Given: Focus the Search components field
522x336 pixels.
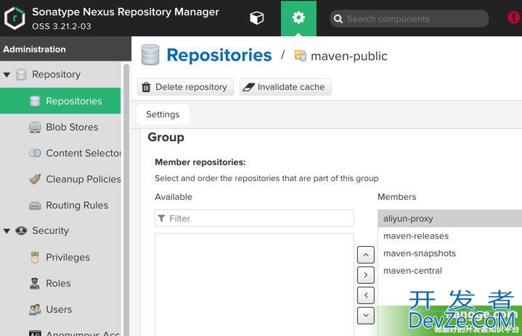Looking at the screenshot, I should 409,19.
